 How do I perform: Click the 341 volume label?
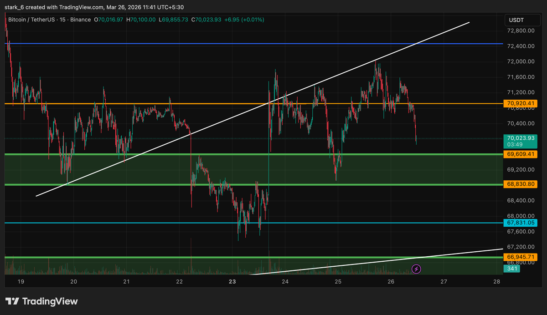[511, 269]
